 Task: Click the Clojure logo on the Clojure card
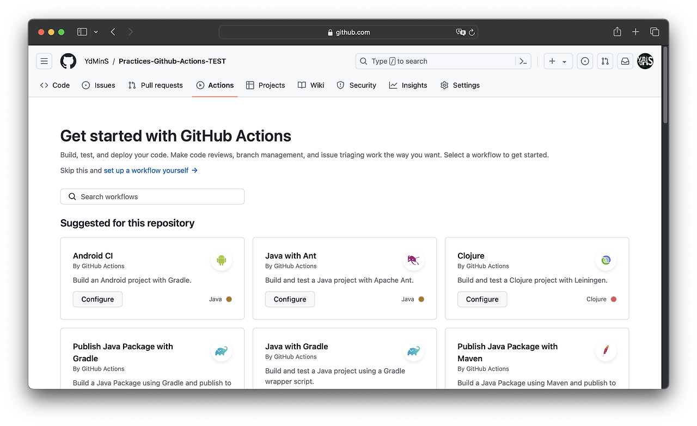[606, 260]
